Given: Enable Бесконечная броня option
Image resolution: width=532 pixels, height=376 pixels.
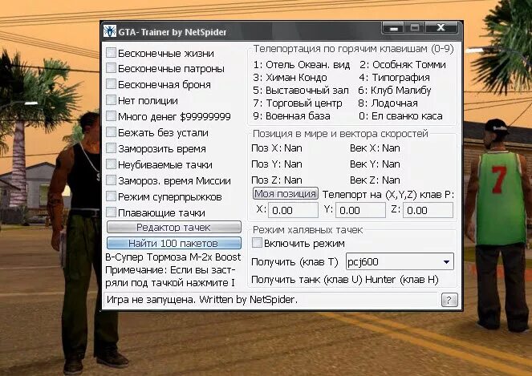Looking at the screenshot, I should click(111, 84).
